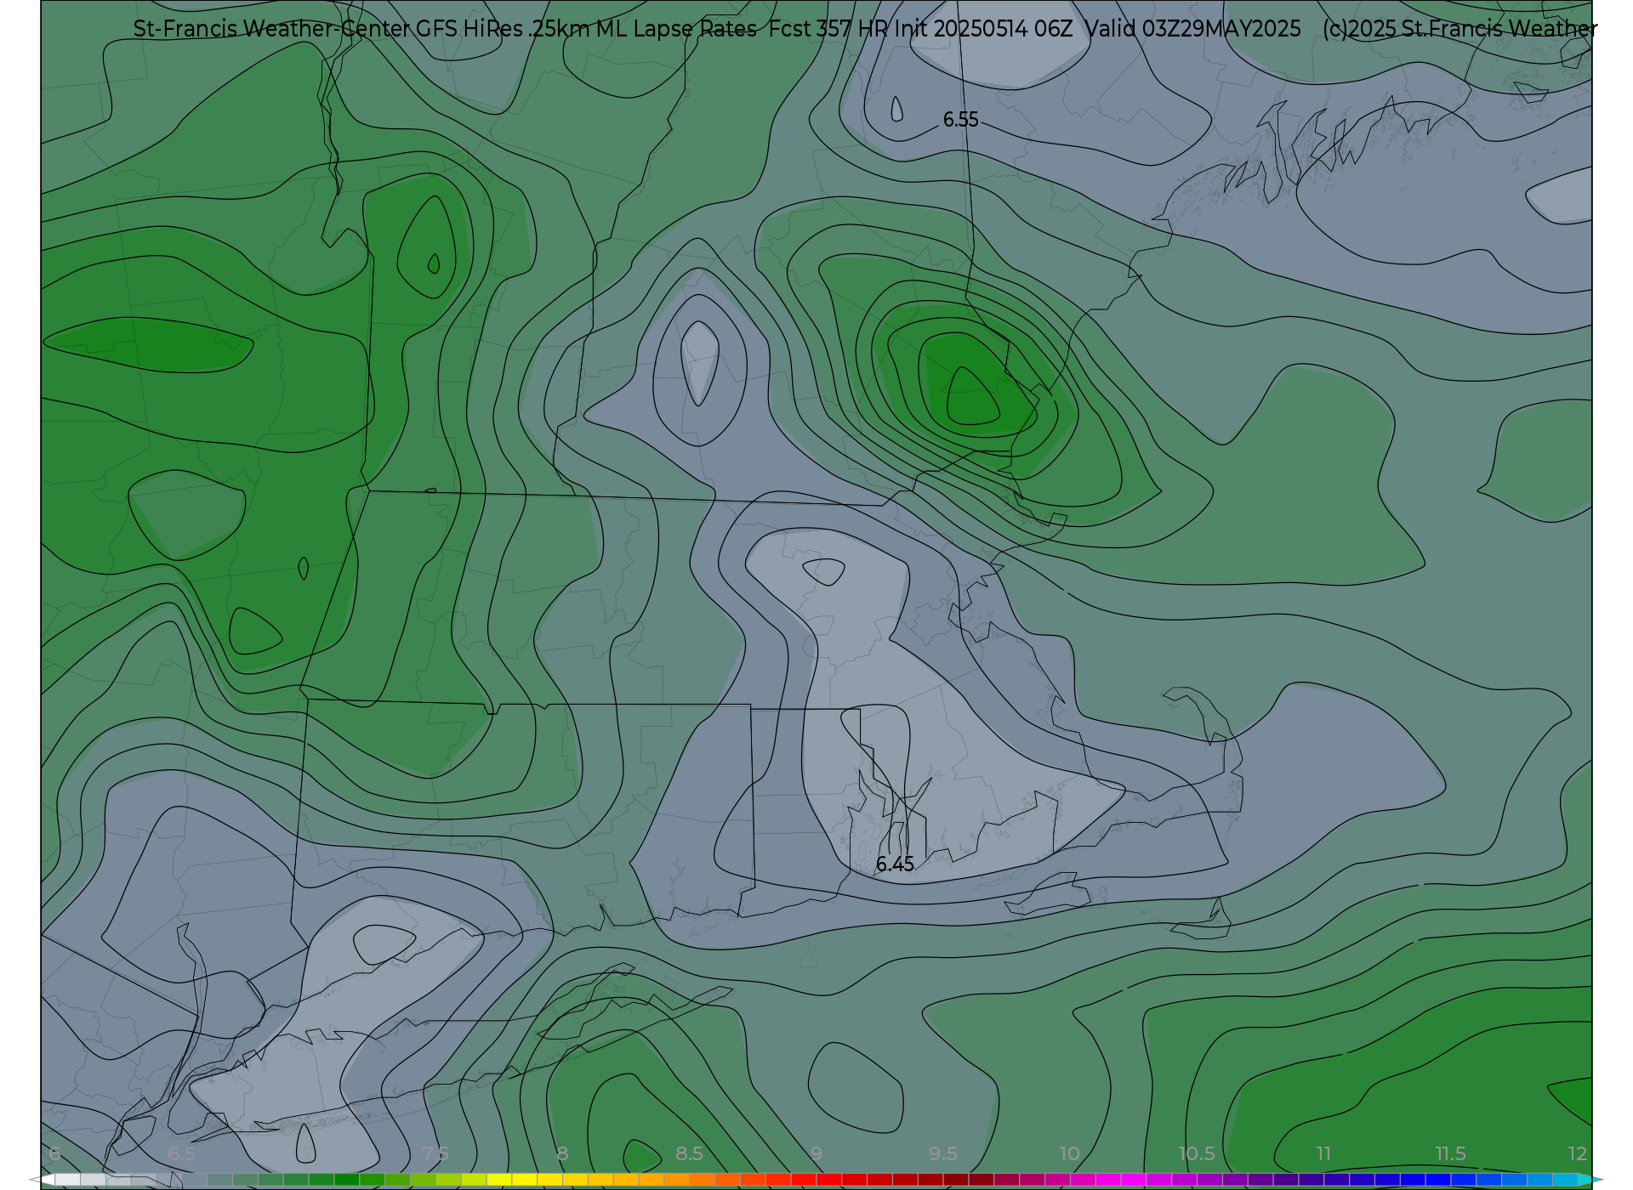
Task: Click the 'Init 20250514 06Z' text
Action: (983, 29)
